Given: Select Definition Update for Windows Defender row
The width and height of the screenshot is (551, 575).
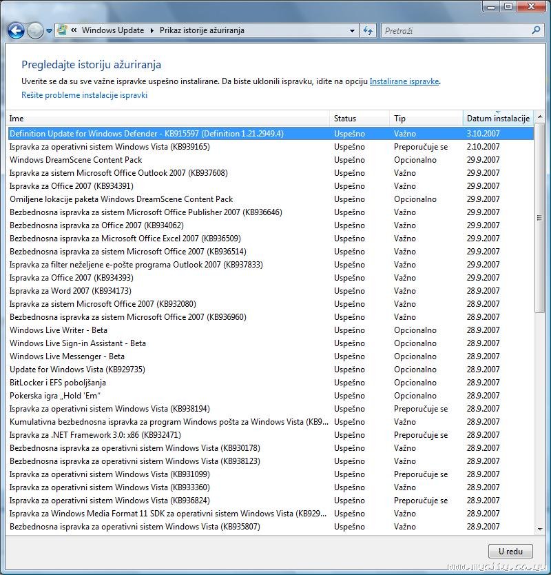Looking at the screenshot, I should click(x=271, y=134).
